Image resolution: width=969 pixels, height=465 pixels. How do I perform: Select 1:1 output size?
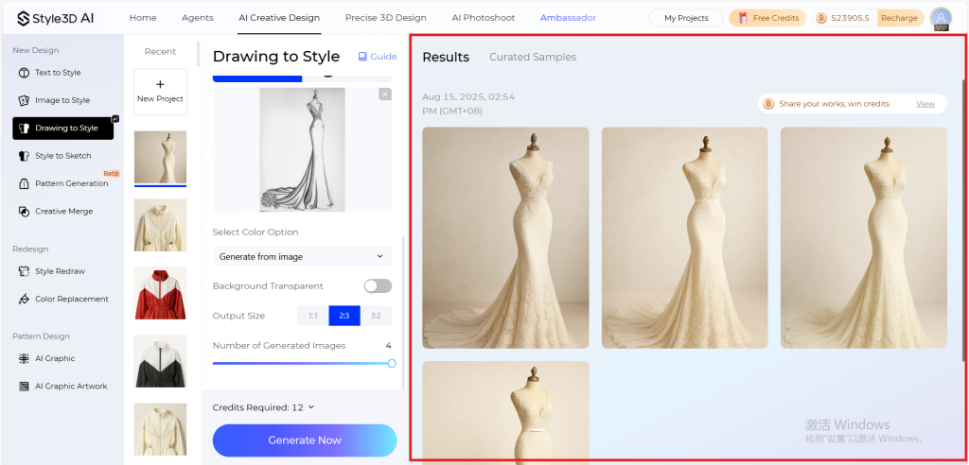click(x=312, y=316)
